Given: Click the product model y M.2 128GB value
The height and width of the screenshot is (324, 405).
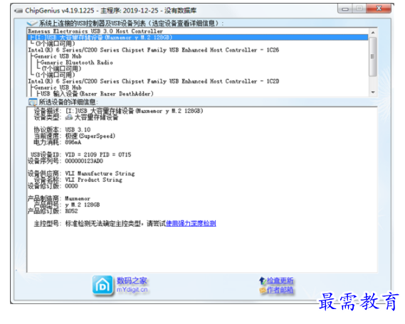Looking at the screenshot, I should 83,205.
